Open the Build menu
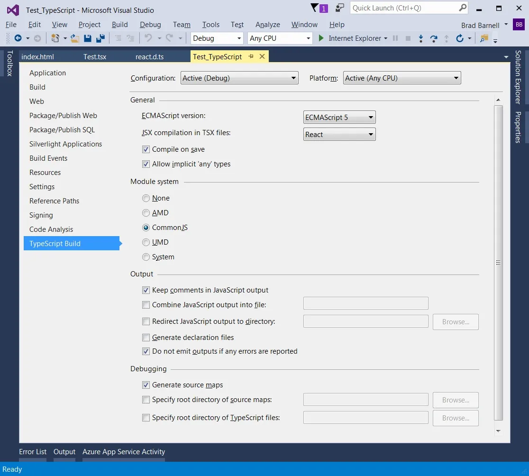This screenshot has width=529, height=476. tap(120, 25)
